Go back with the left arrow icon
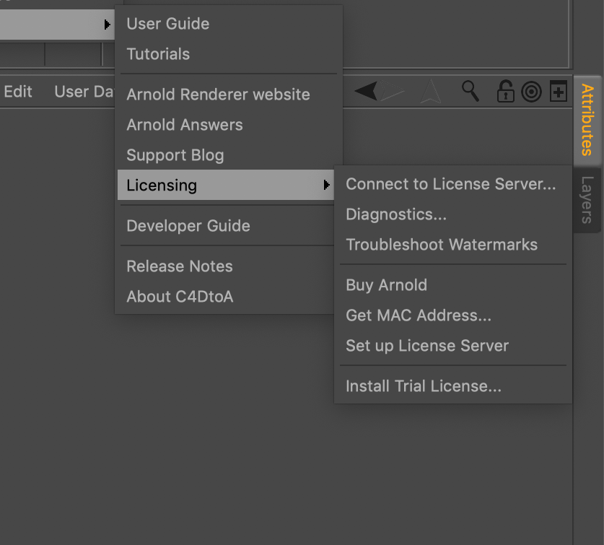Viewport: 604px width, 545px height. pyautogui.click(x=366, y=92)
